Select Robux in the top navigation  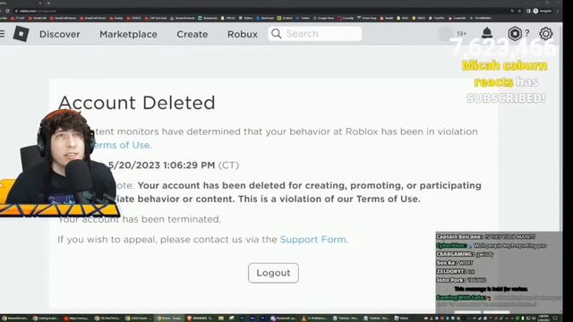click(243, 34)
